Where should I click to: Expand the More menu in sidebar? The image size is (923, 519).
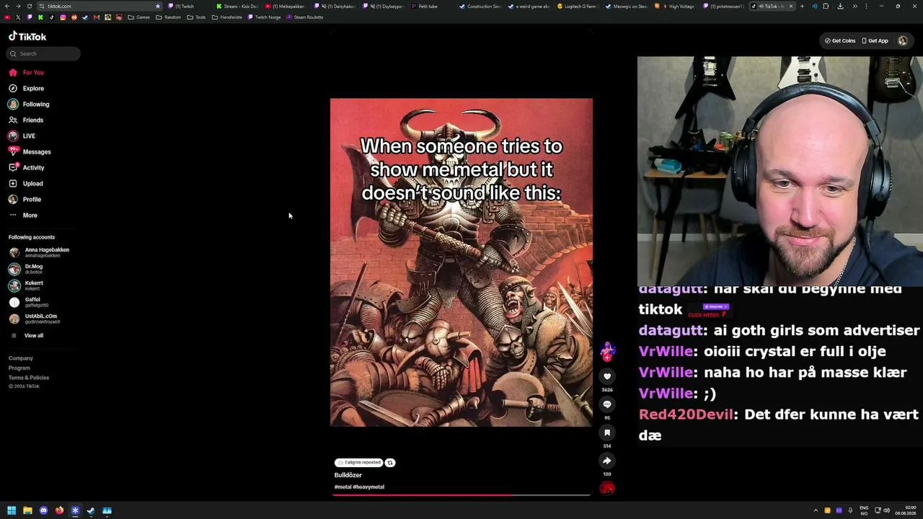23,216
